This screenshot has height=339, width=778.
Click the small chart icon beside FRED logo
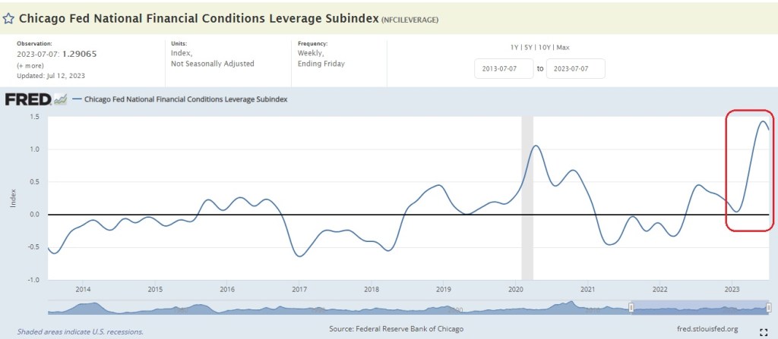(x=60, y=99)
